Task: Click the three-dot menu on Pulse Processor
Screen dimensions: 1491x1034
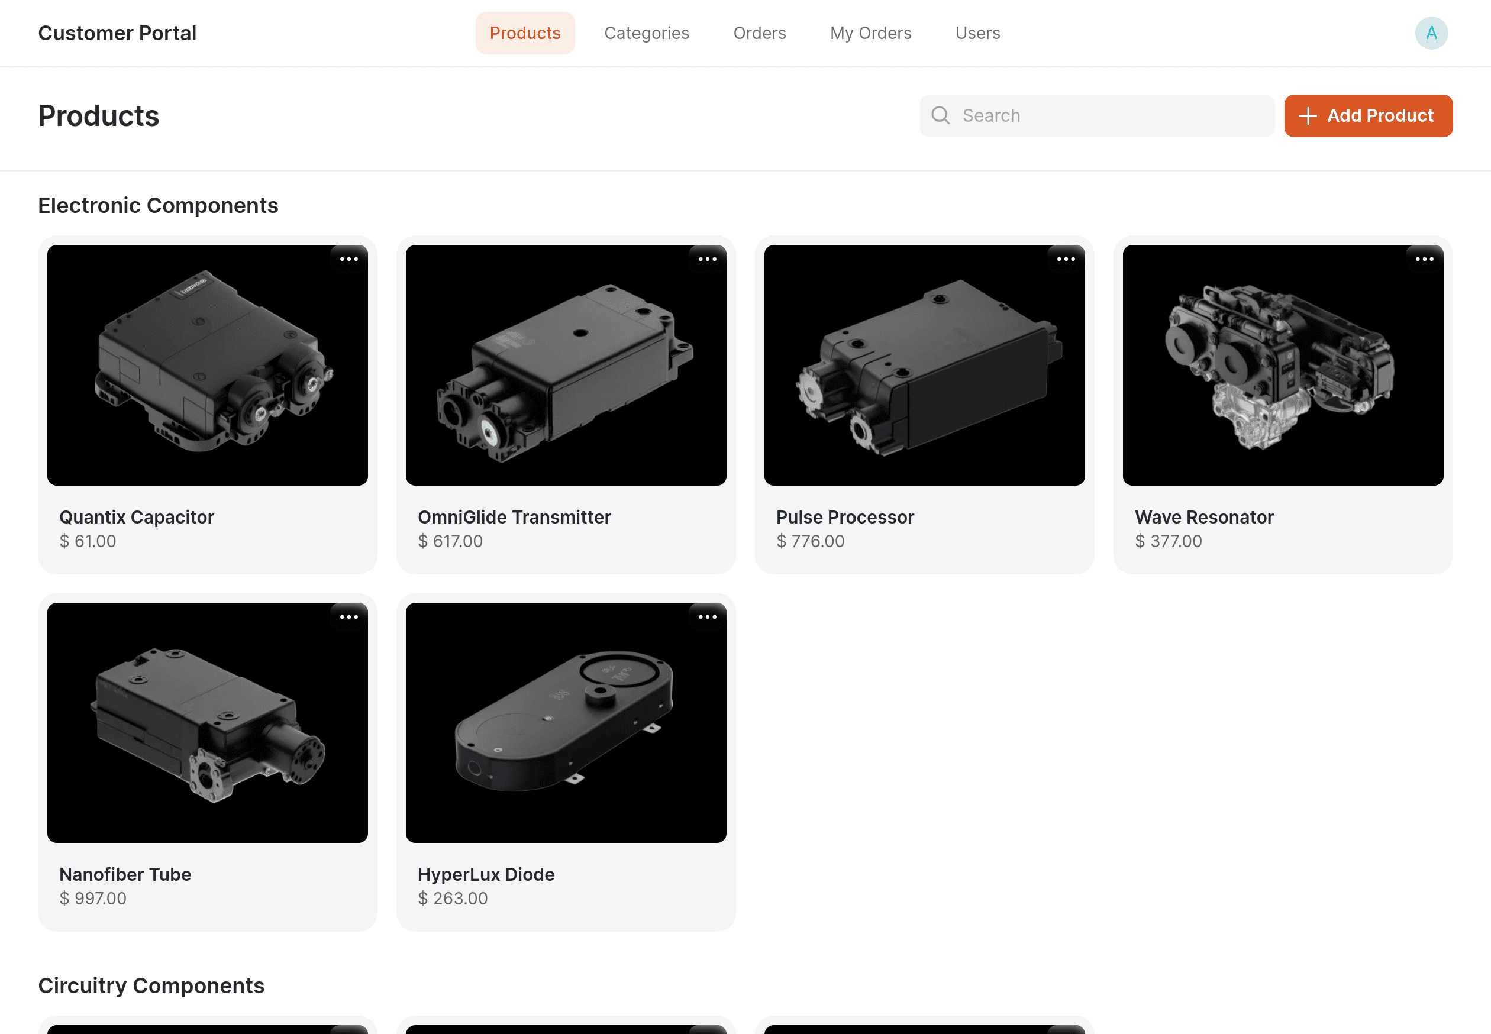Action: click(1066, 258)
